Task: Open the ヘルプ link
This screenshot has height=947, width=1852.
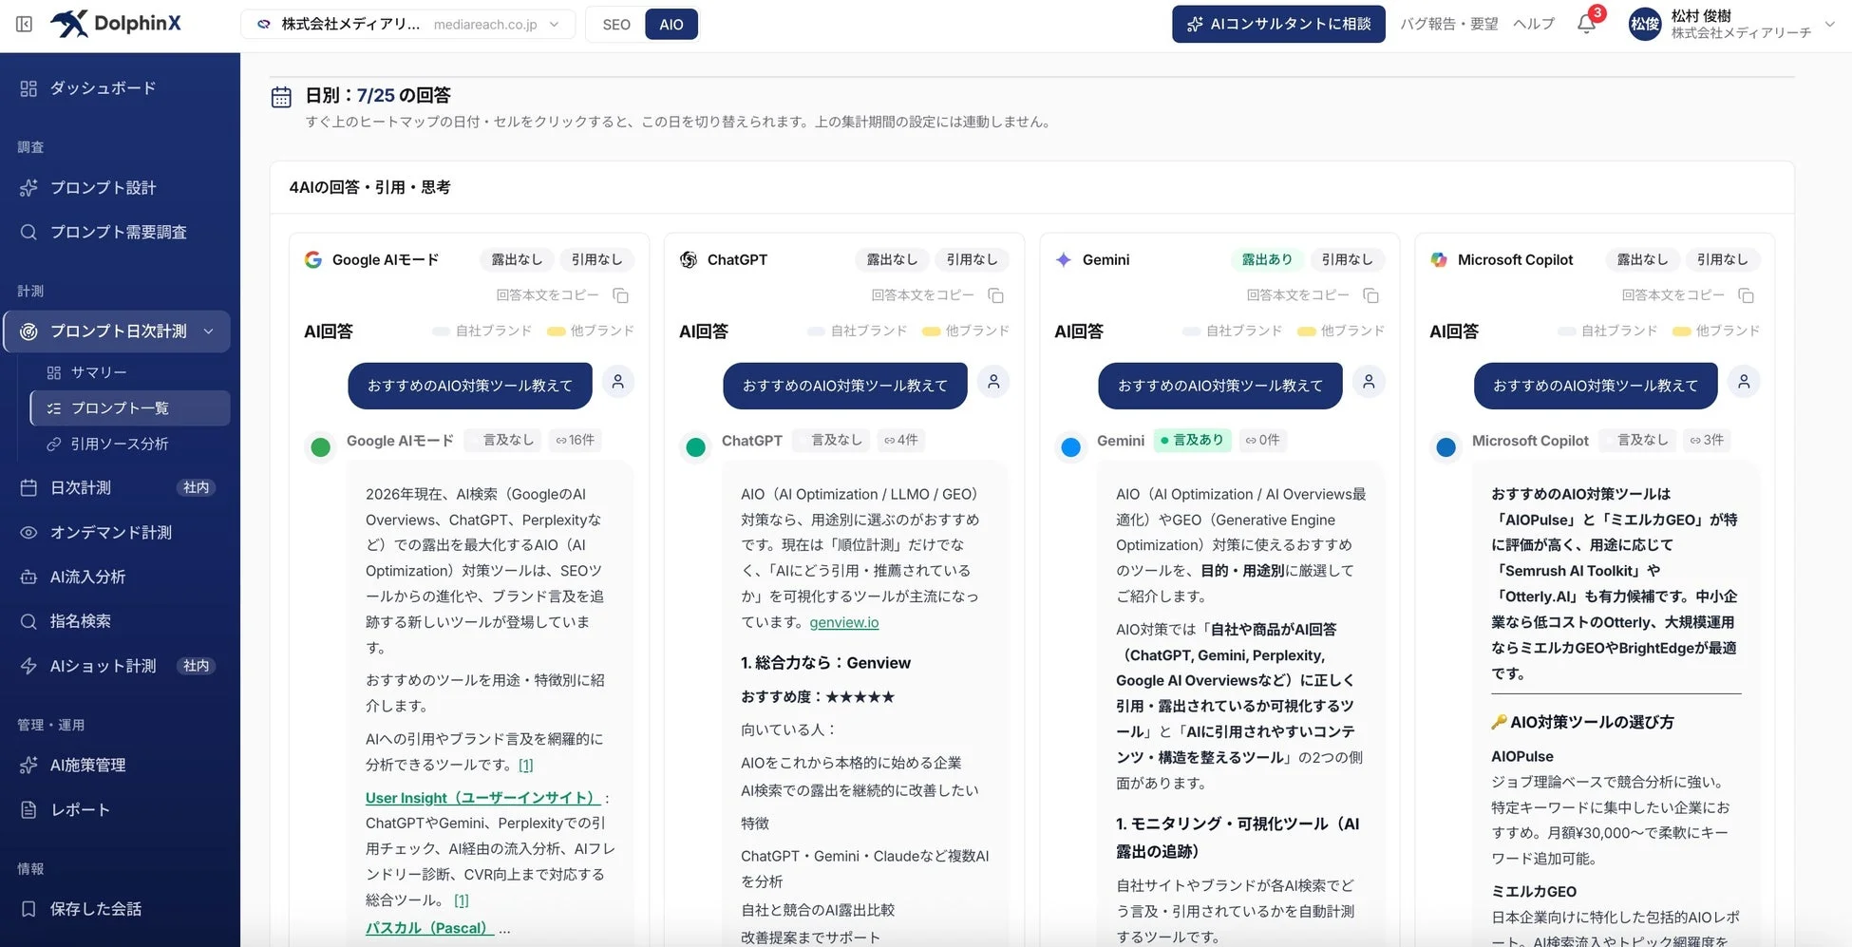Action: [1534, 24]
